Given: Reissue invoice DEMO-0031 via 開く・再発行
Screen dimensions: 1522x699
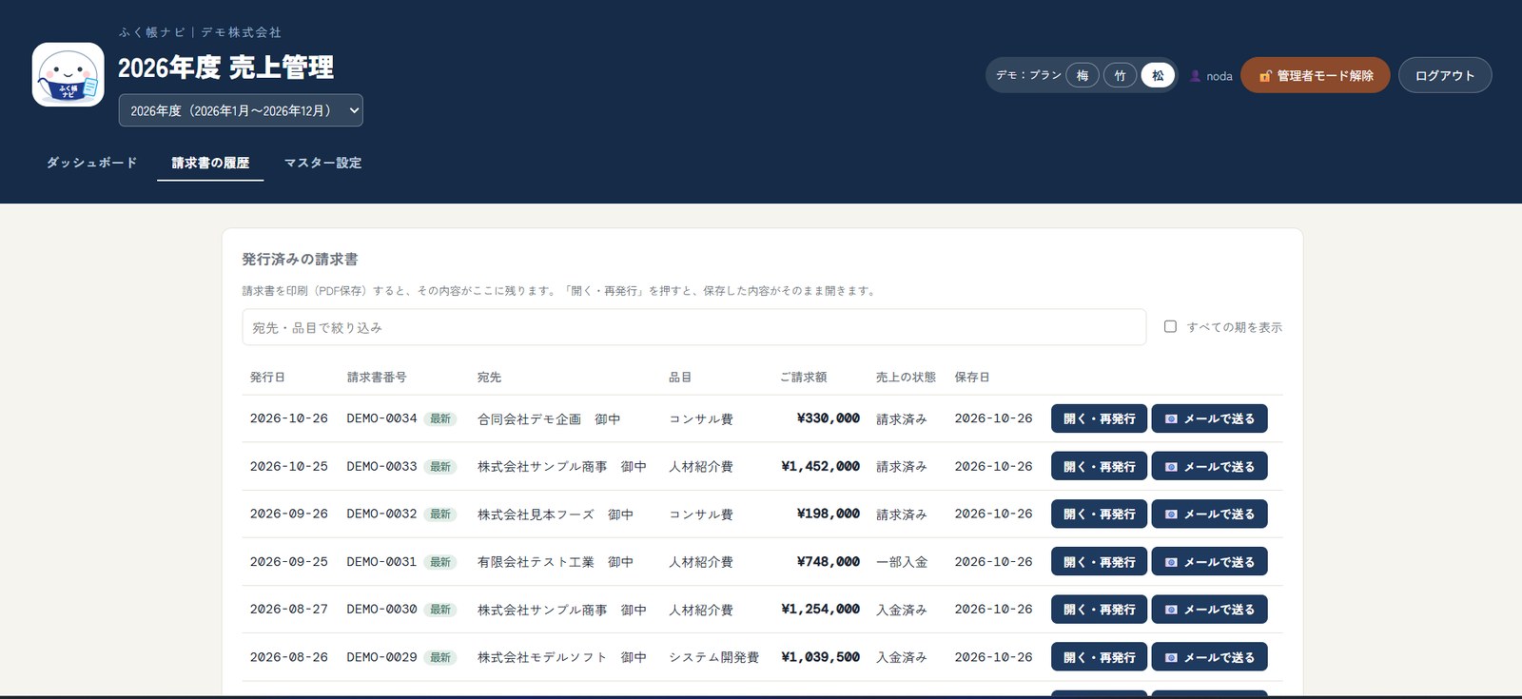Looking at the screenshot, I should click(x=1099, y=562).
